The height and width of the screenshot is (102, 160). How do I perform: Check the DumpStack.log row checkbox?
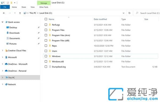46,67
